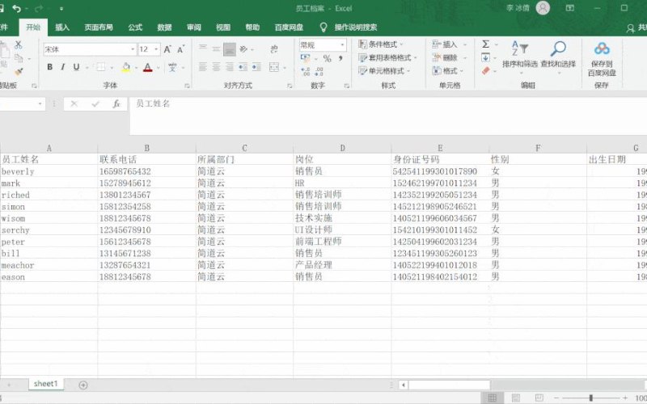Viewport: 647px width, 404px height.
Task: Toggle align text right
Action: point(230,67)
